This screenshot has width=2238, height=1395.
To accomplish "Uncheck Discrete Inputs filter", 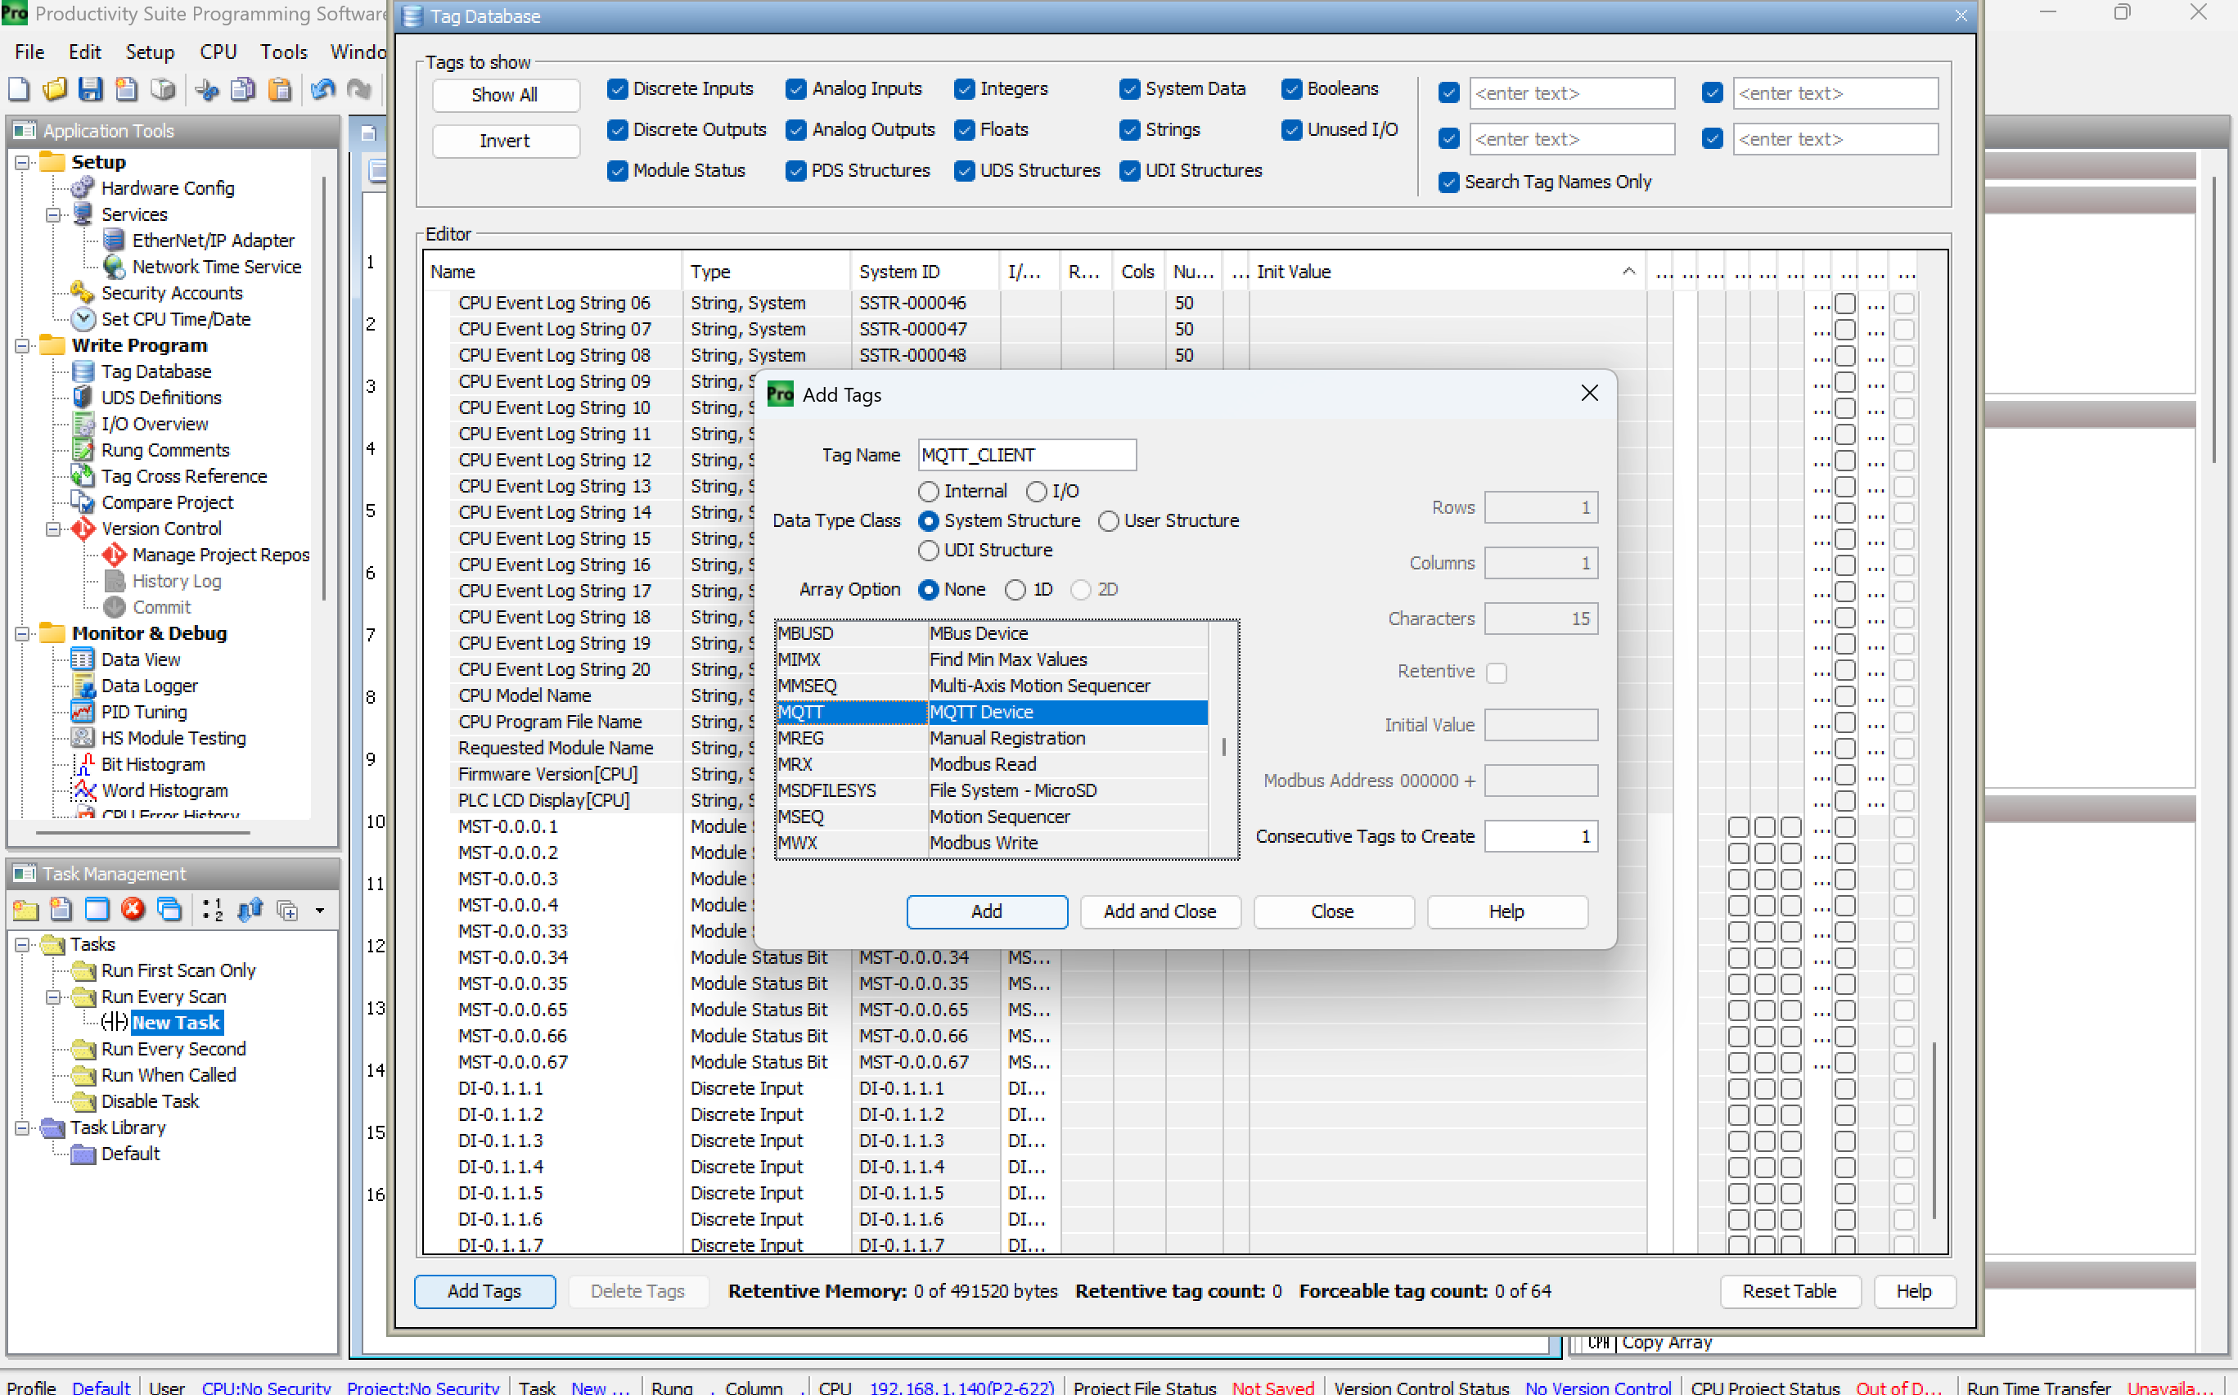I will 618,88.
